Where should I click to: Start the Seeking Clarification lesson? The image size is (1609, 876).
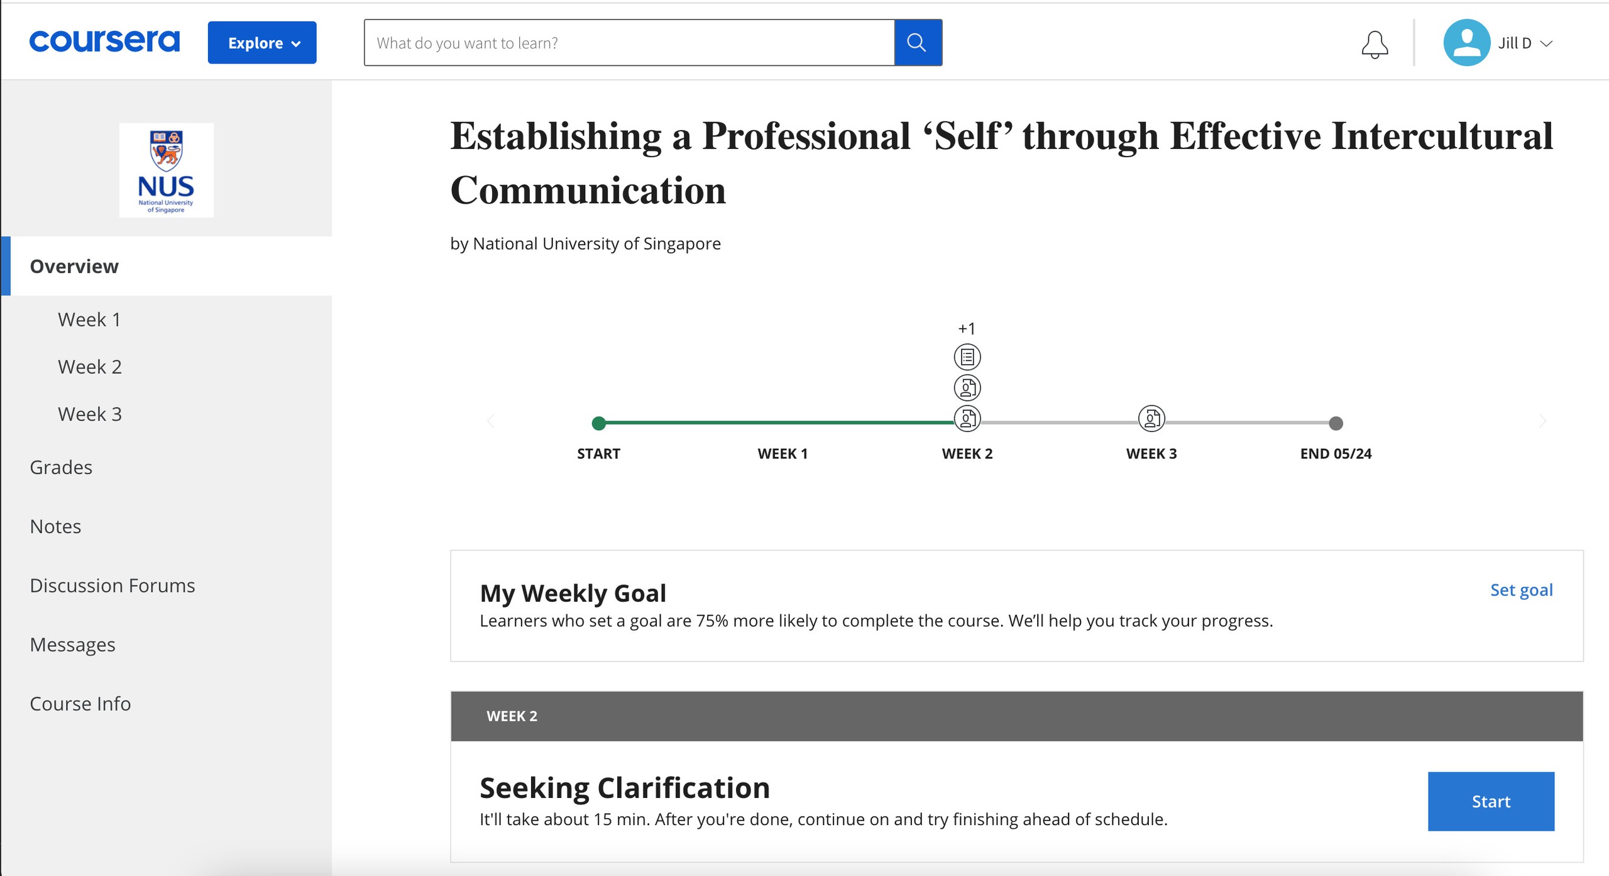click(1490, 801)
